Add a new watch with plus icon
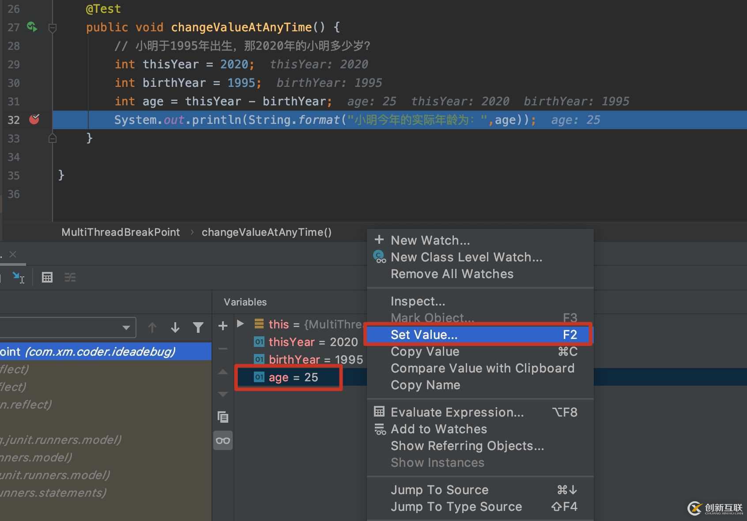The height and width of the screenshot is (521, 747). click(x=223, y=326)
